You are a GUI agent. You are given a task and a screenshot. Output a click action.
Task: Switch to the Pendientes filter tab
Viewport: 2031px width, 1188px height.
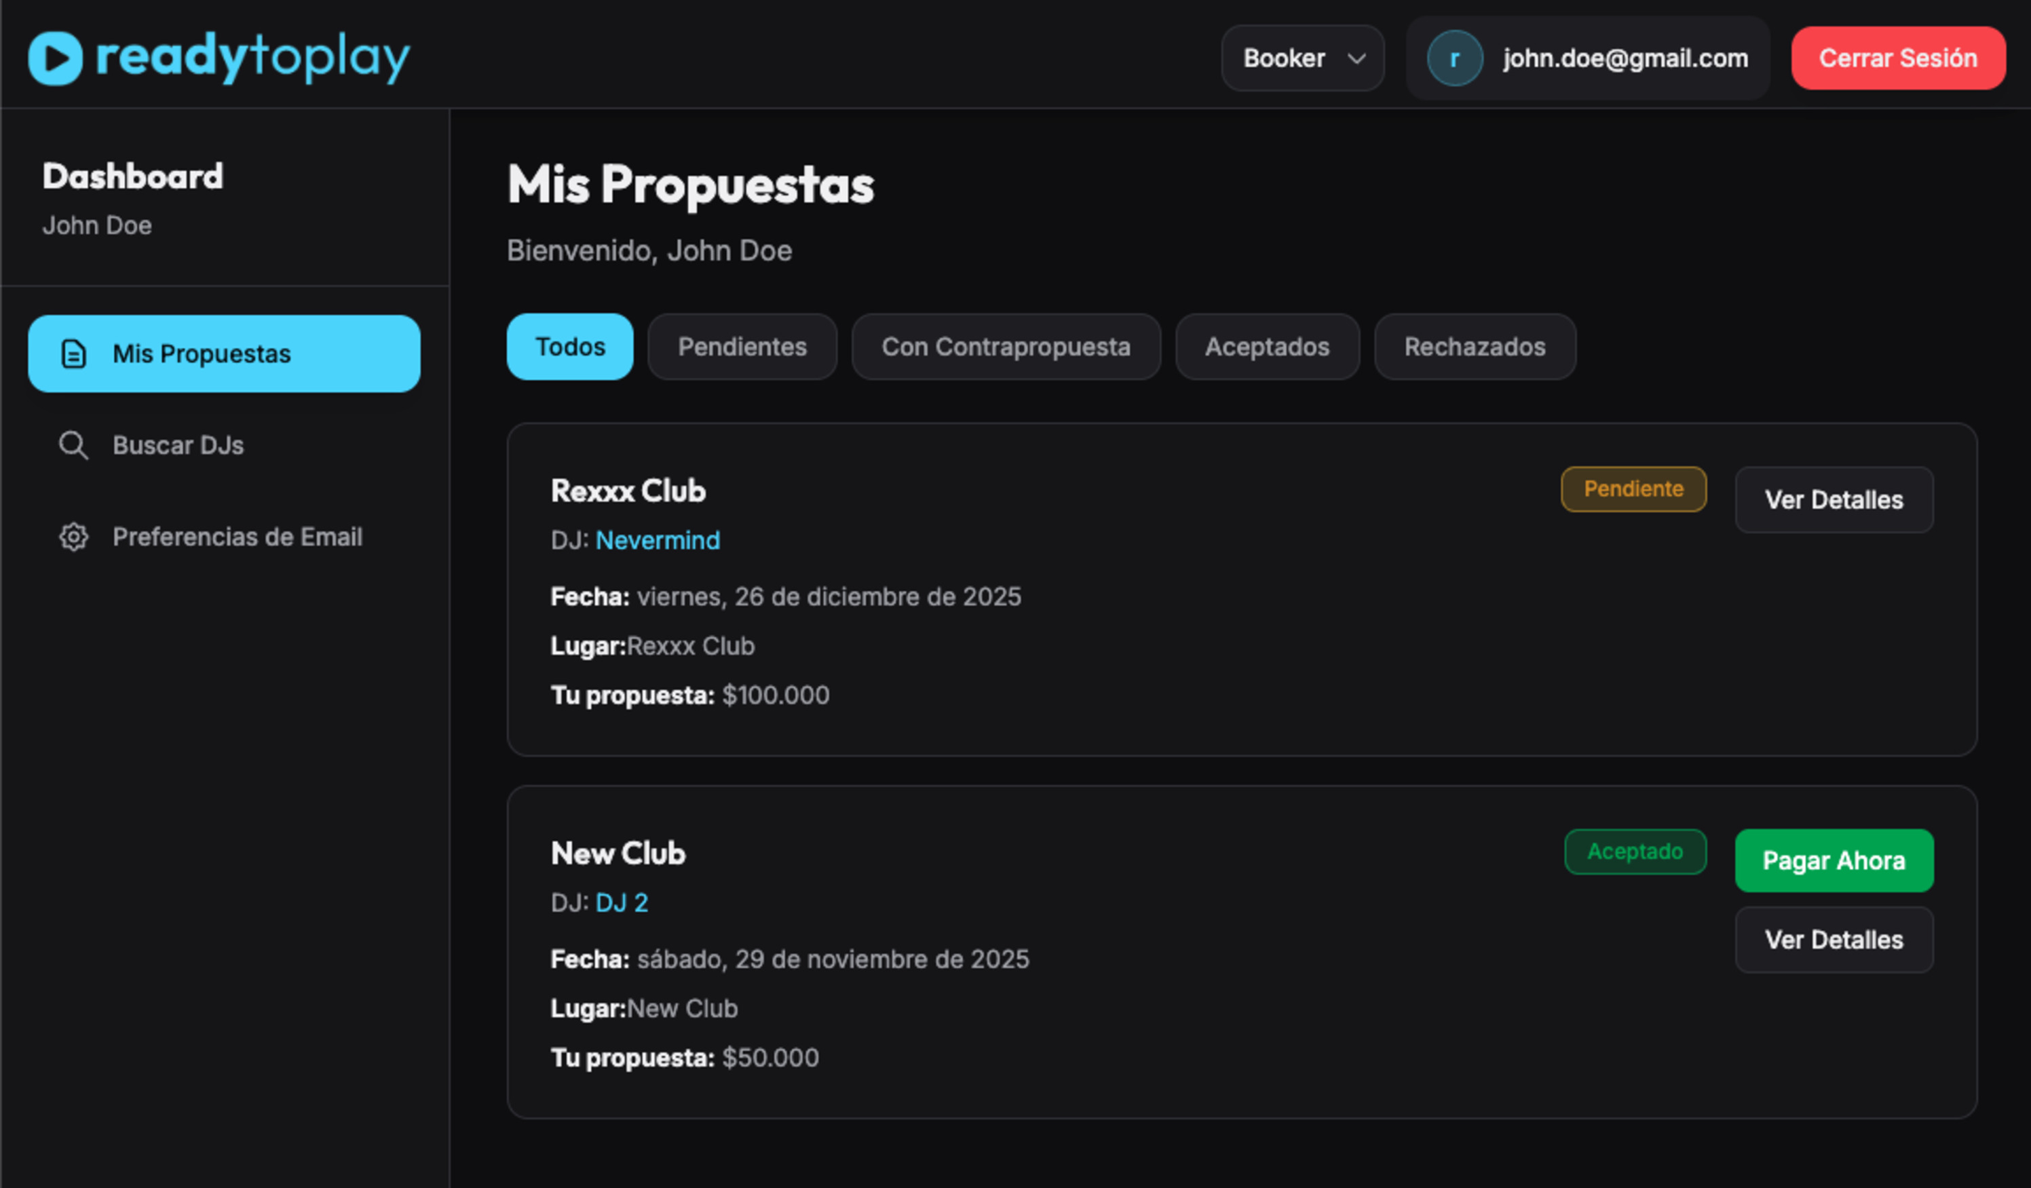[742, 347]
